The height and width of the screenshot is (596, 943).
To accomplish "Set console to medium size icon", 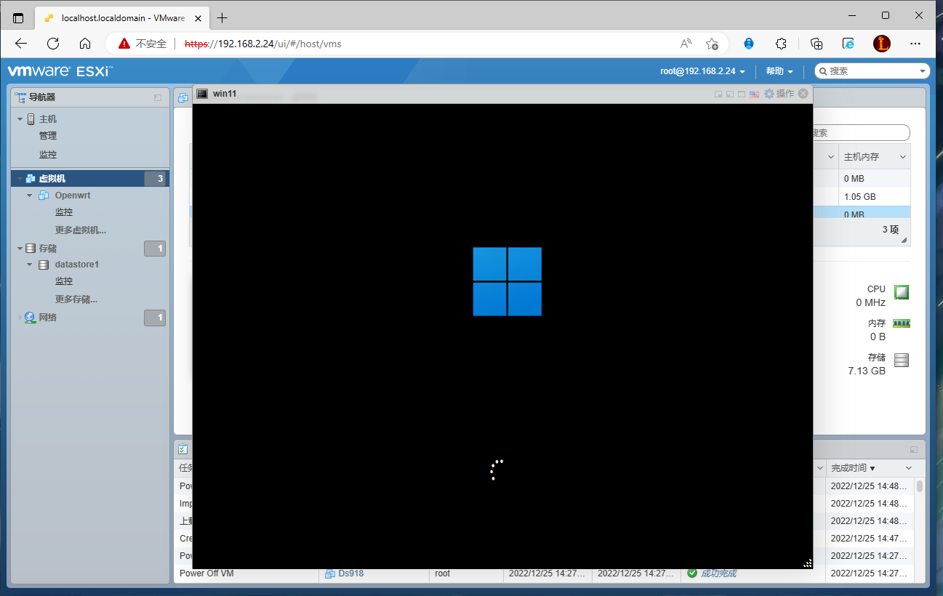I will [730, 94].
